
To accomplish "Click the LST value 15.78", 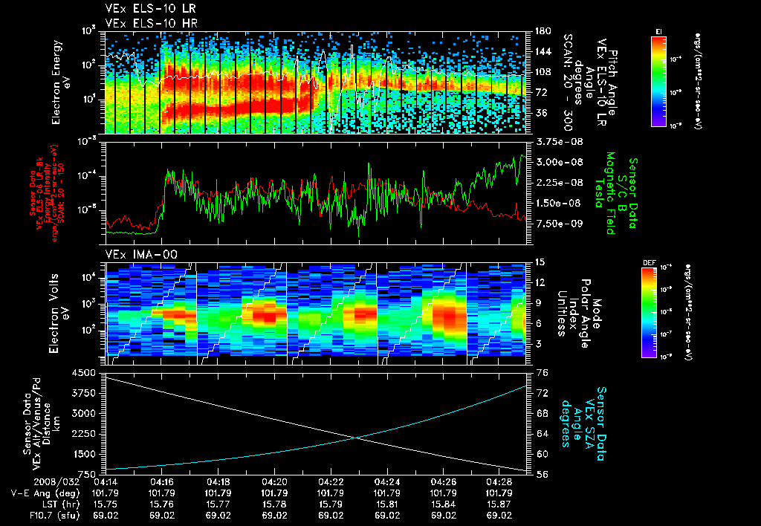I will (x=275, y=504).
